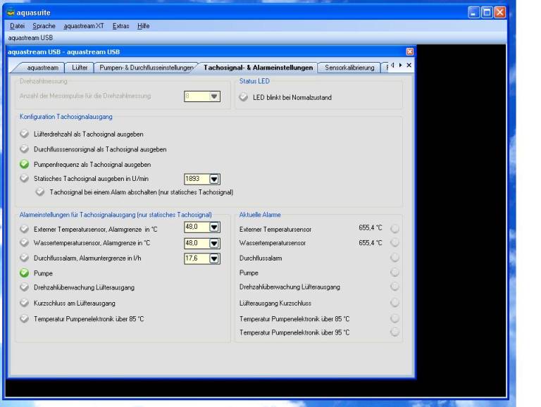Close the aquastream USB panel with red X

pos(410,52)
